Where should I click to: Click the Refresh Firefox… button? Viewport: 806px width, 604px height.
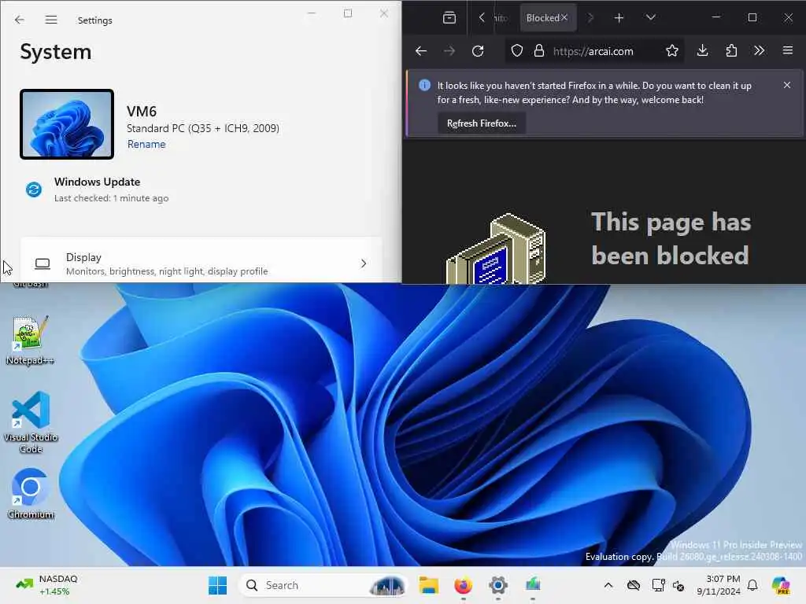click(x=482, y=123)
